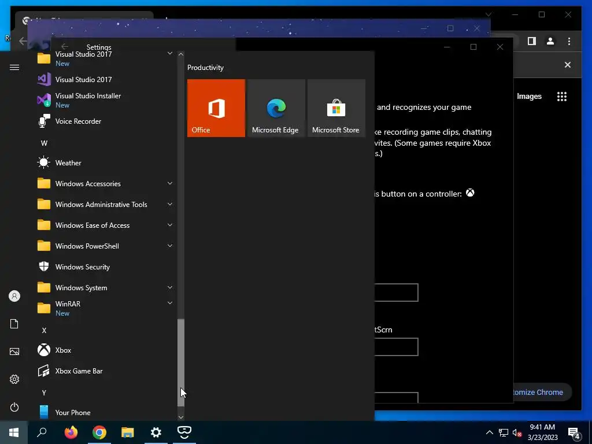Click PrtScrn shortcut input field in Settings

click(396, 347)
